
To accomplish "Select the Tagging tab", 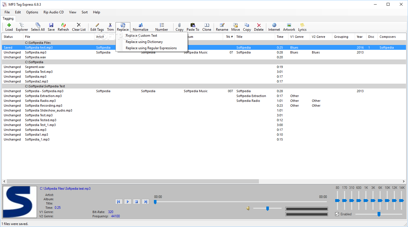I will coord(8,19).
